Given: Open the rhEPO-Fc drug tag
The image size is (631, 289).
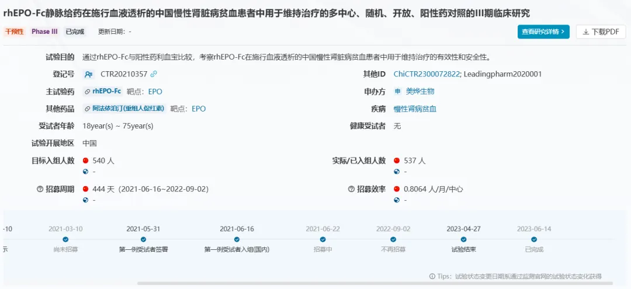Looking at the screenshot, I should (102, 92).
